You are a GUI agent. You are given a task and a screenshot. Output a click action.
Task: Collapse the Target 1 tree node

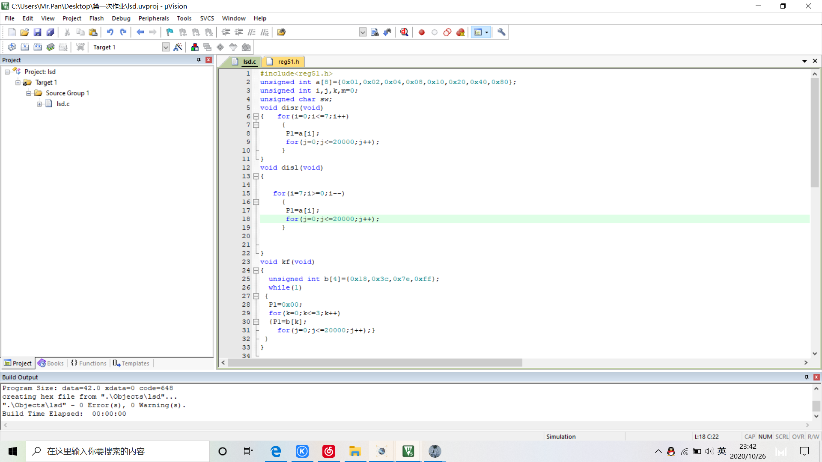pyautogui.click(x=18, y=83)
